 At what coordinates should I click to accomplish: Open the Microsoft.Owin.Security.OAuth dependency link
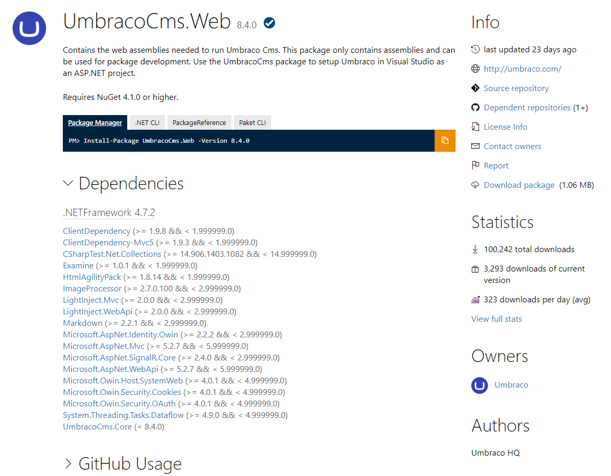point(119,404)
